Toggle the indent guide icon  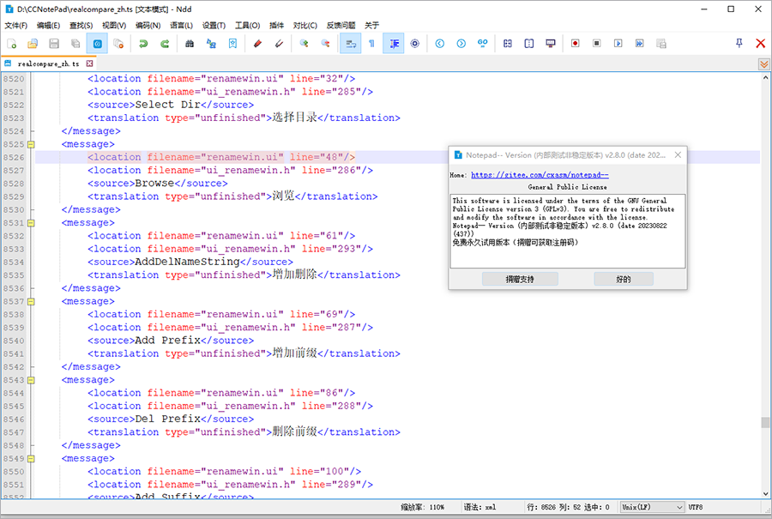(393, 44)
